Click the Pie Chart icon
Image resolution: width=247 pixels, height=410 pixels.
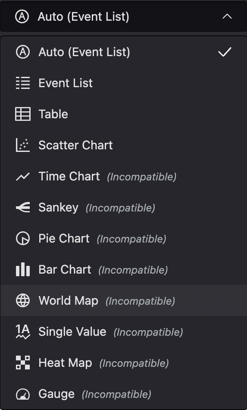[23, 239]
